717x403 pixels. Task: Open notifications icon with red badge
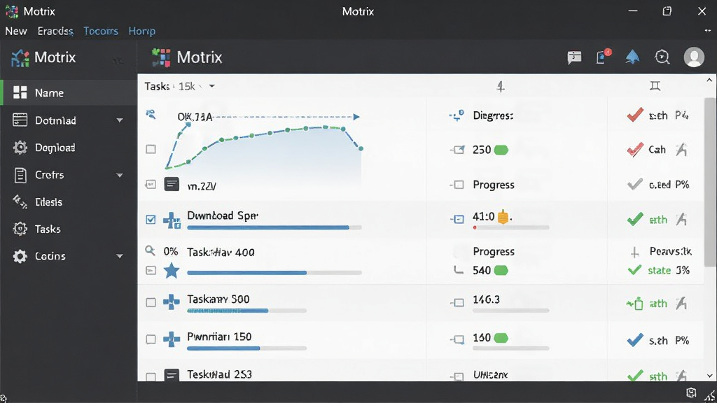pyautogui.click(x=604, y=56)
